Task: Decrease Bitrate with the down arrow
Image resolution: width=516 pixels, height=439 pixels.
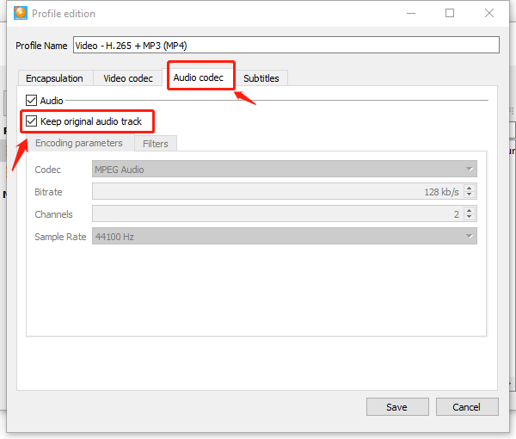Action: point(470,195)
